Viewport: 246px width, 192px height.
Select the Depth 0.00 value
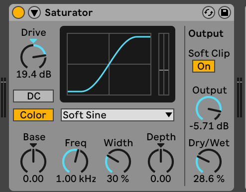[x=161, y=179]
